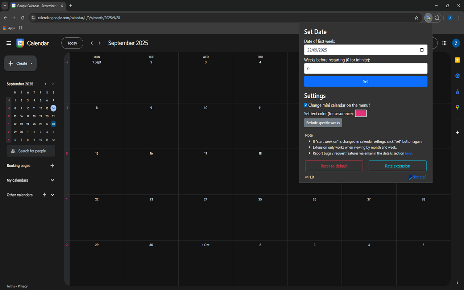
Task: Open Google Maps in side panel
Action: click(457, 107)
